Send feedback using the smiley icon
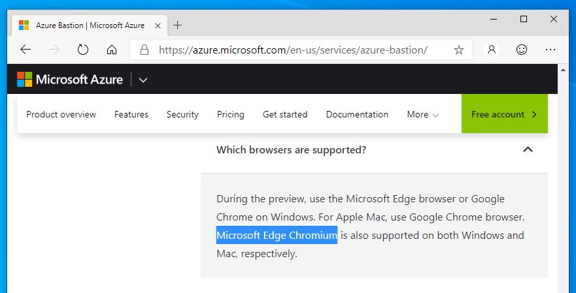Image resolution: width=576 pixels, height=293 pixels. click(x=521, y=50)
